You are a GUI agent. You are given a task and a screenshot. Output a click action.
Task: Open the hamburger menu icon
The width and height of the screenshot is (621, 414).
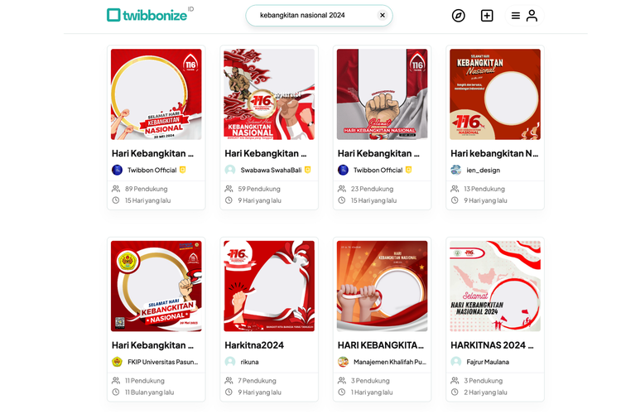[515, 16]
